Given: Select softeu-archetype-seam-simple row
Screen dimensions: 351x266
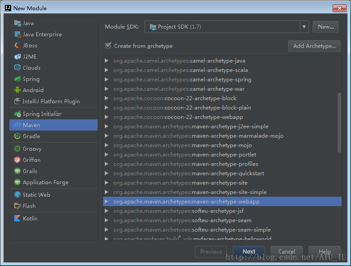Looking at the screenshot, I should click(222, 230).
